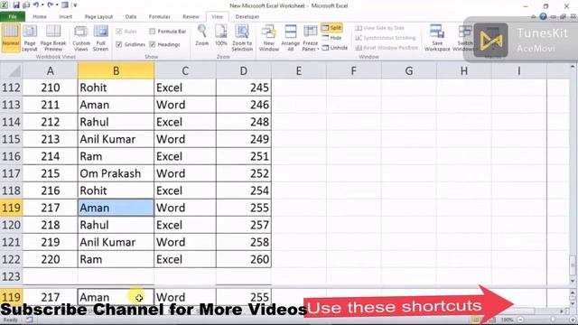
Task: Open the Zoom dialog magnifier
Action: [202, 35]
